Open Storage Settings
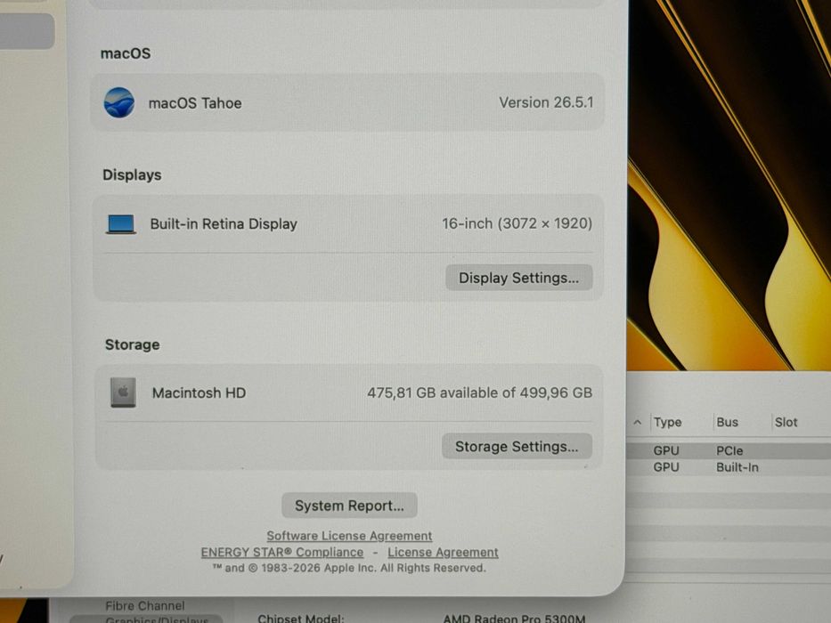This screenshot has height=623, width=831. click(517, 447)
